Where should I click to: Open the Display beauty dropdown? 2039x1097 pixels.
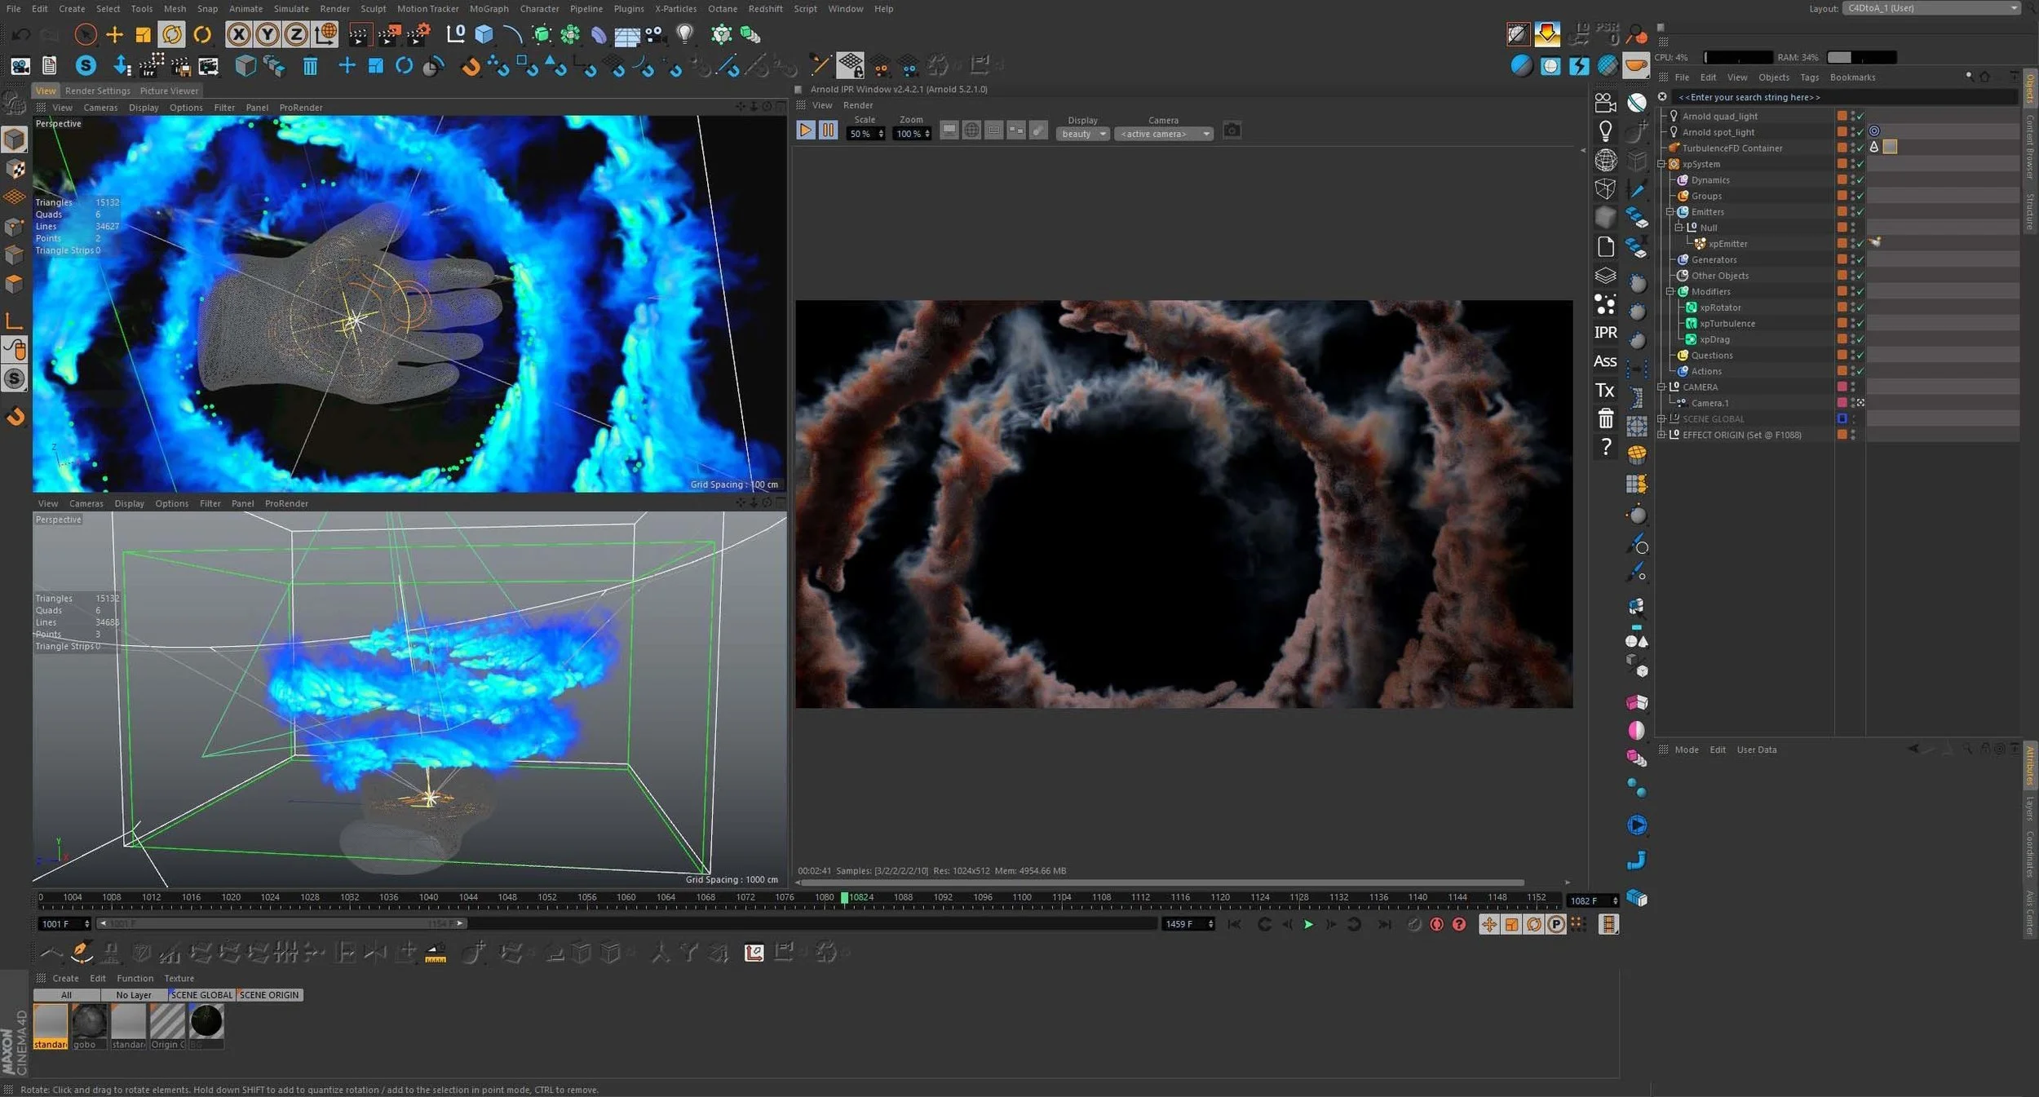tap(1082, 134)
